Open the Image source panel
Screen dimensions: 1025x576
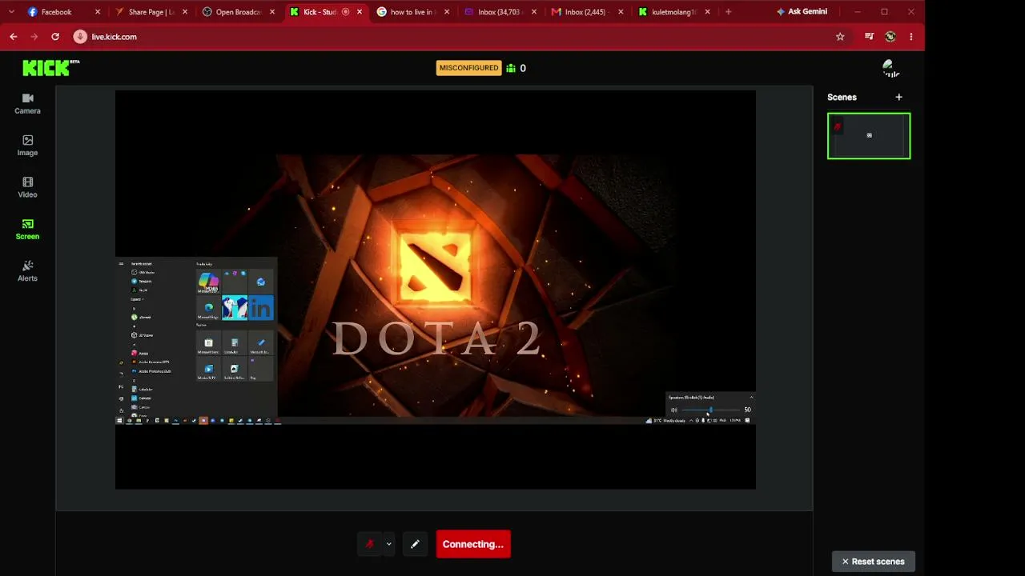[27, 146]
